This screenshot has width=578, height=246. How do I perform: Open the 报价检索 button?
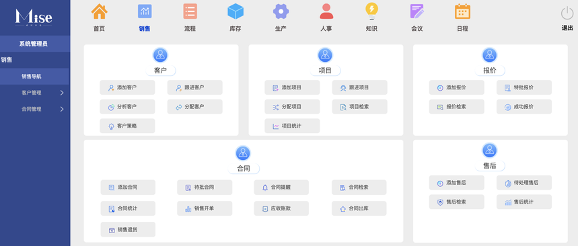457,107
